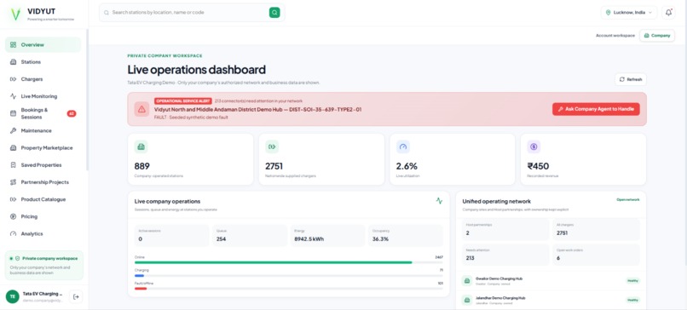
Task: Click Ask Company Agent to Handle
Action: tap(596, 109)
